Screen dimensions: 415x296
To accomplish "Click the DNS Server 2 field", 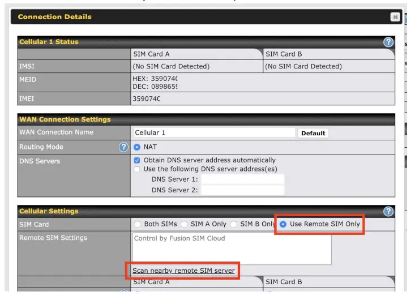I will [x=242, y=190].
